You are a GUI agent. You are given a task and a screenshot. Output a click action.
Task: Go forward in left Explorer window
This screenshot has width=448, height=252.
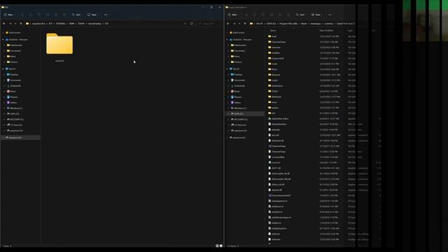click(10, 24)
